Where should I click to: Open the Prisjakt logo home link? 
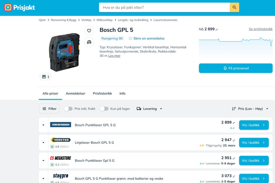[19, 7]
